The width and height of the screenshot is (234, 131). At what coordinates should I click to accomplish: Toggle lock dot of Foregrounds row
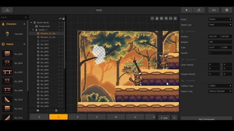(62, 26)
